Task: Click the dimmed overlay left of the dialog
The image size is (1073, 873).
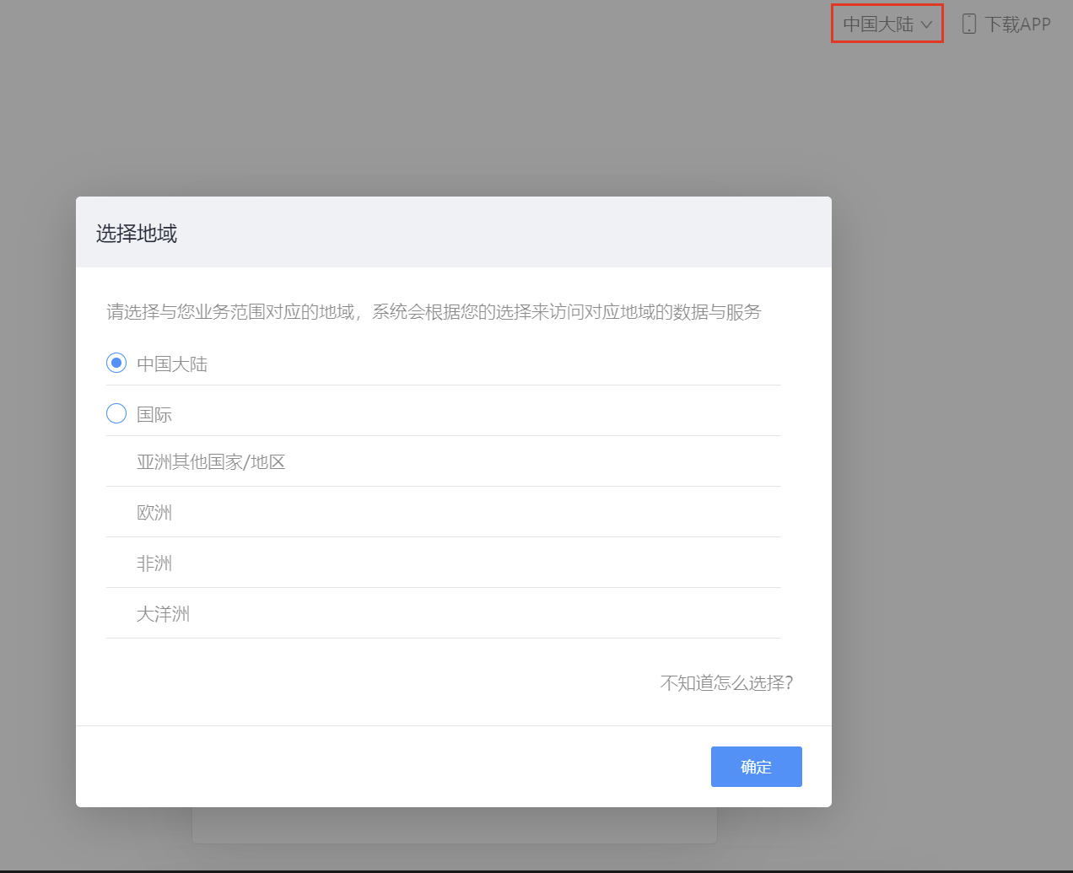Action: 38,506
